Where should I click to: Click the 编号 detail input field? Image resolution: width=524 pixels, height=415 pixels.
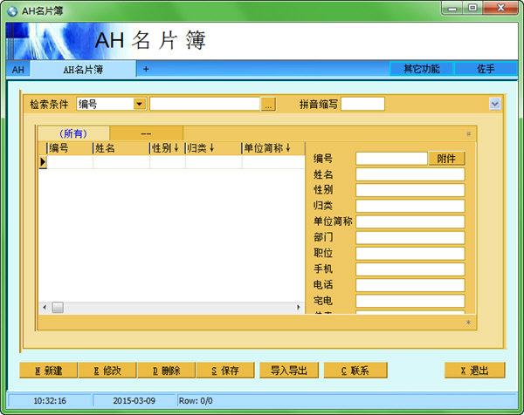tap(391, 159)
